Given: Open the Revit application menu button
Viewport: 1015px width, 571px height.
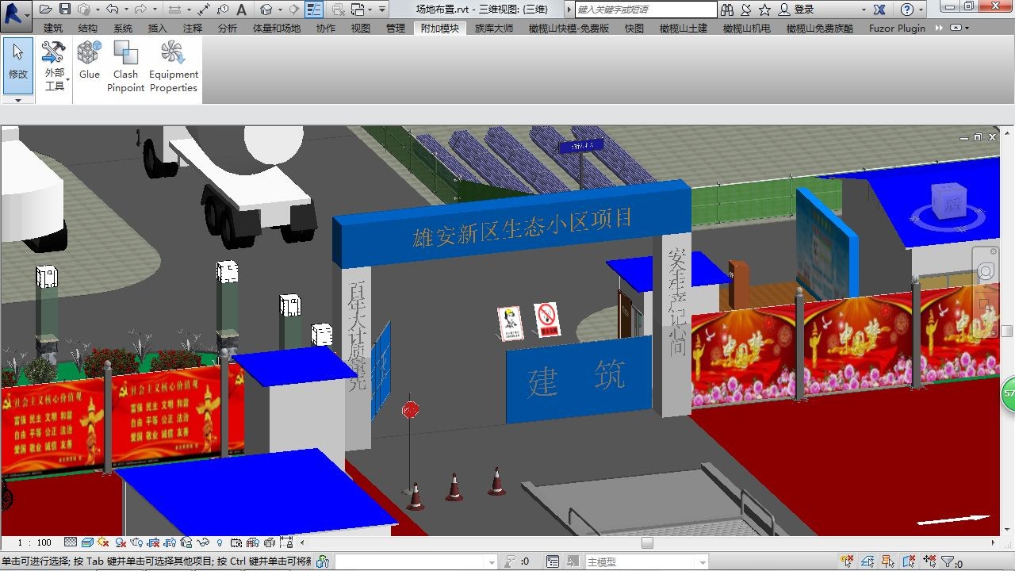Looking at the screenshot, I should [16, 11].
